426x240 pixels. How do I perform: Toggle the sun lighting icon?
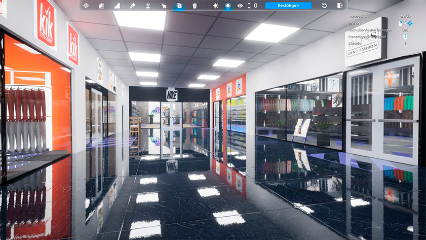tap(216, 6)
